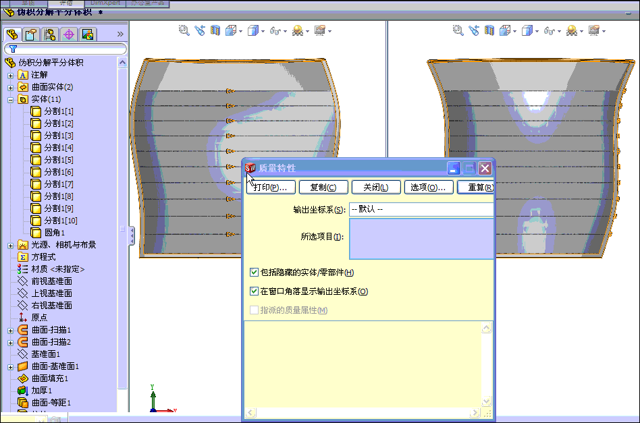Open the 输出坐标系 dropdown
Viewport: 640px width, 423px height.
[x=422, y=209]
